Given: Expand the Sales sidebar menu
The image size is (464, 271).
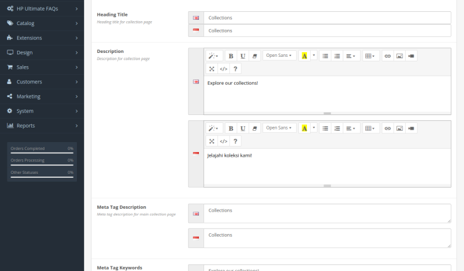Looking at the screenshot, I should pyautogui.click(x=42, y=67).
